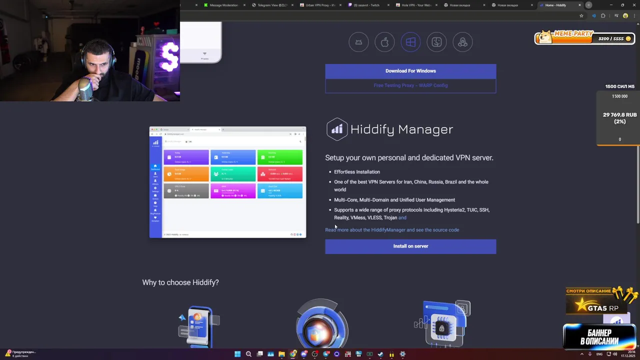
Task: Click 'Multi-Core, Multi-Domain and Unified User Management' text
Action: coord(394,200)
